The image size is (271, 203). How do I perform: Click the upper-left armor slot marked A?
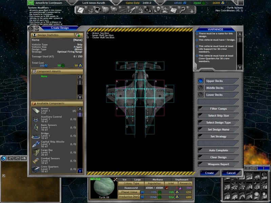pyautogui.click(x=121, y=84)
